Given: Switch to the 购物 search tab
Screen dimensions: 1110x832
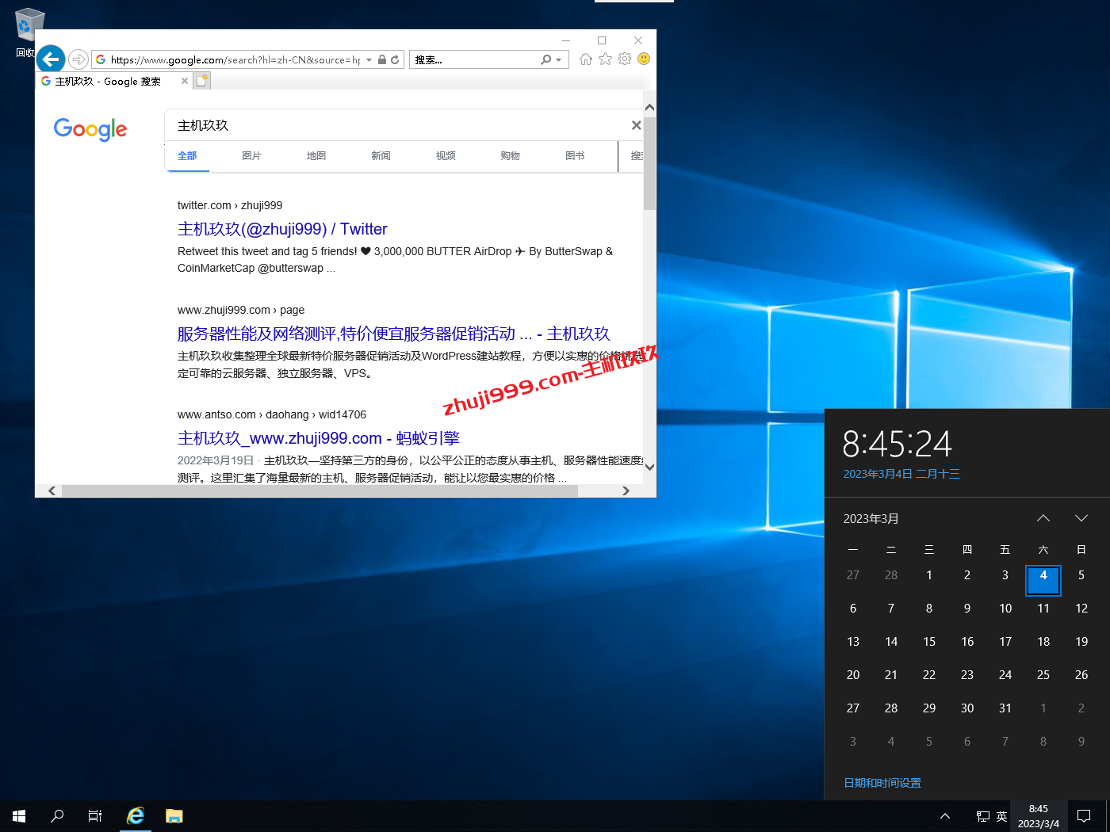Looking at the screenshot, I should tap(511, 156).
